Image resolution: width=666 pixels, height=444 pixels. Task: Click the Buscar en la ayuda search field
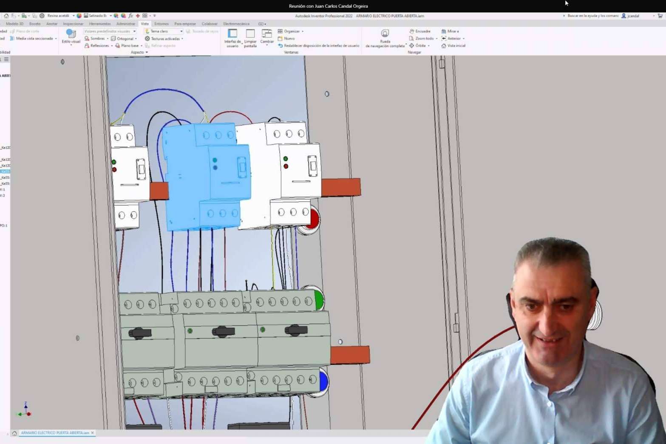pyautogui.click(x=592, y=16)
